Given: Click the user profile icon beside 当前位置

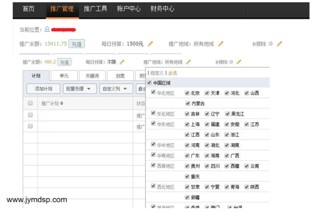Looking at the screenshot, I should pyautogui.click(x=47, y=30).
